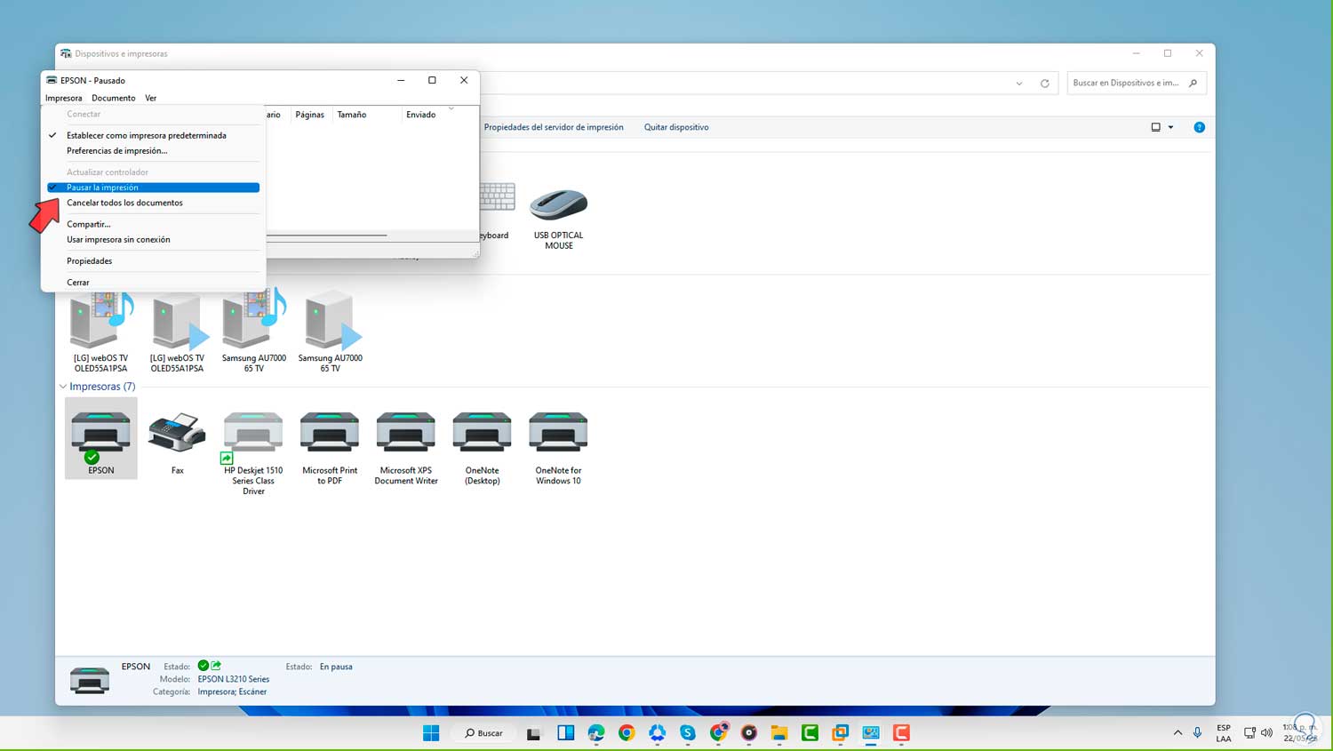Click the microphone icon in system tray

pyautogui.click(x=1197, y=733)
